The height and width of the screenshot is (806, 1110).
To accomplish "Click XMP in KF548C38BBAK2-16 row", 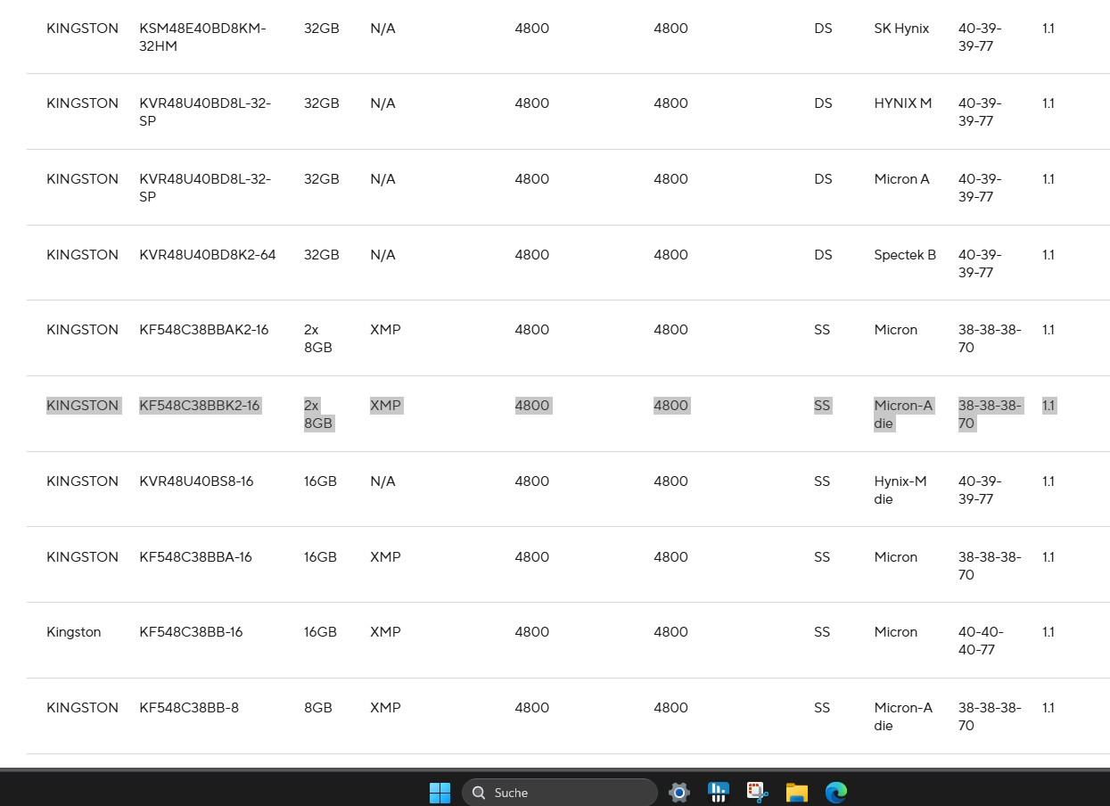I will tap(385, 330).
